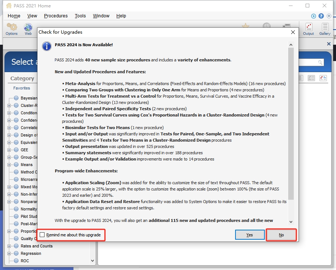Image resolution: width=336 pixels, height=270 pixels.
Task: Close the Check for Upgrades dialog
Action: pos(293,32)
